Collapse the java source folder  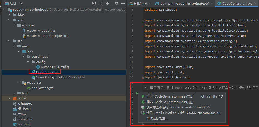tap(18, 51)
